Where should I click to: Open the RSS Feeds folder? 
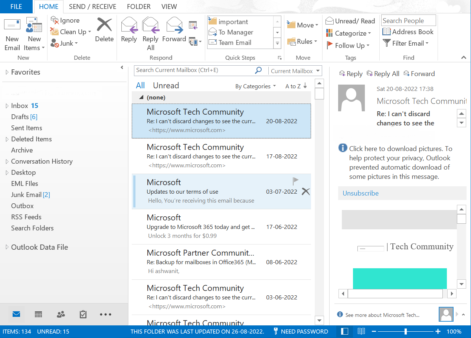[26, 217]
